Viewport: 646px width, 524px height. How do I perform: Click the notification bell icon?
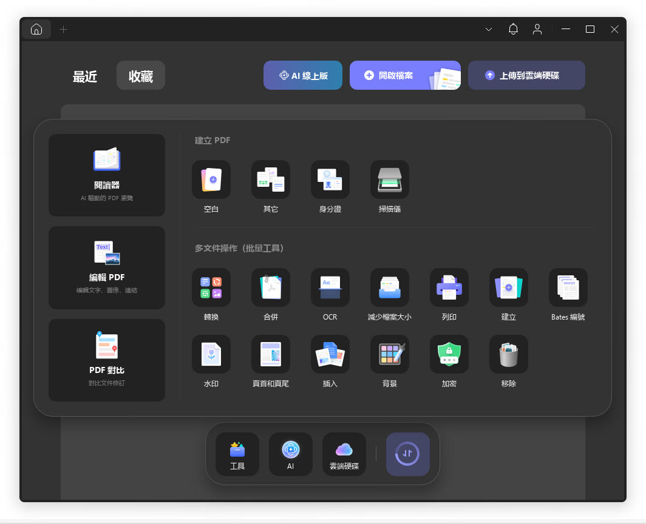513,29
